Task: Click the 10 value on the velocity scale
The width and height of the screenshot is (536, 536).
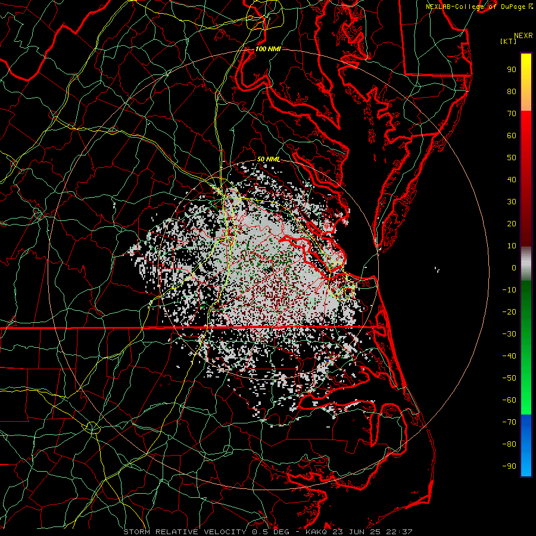Action: click(x=512, y=246)
